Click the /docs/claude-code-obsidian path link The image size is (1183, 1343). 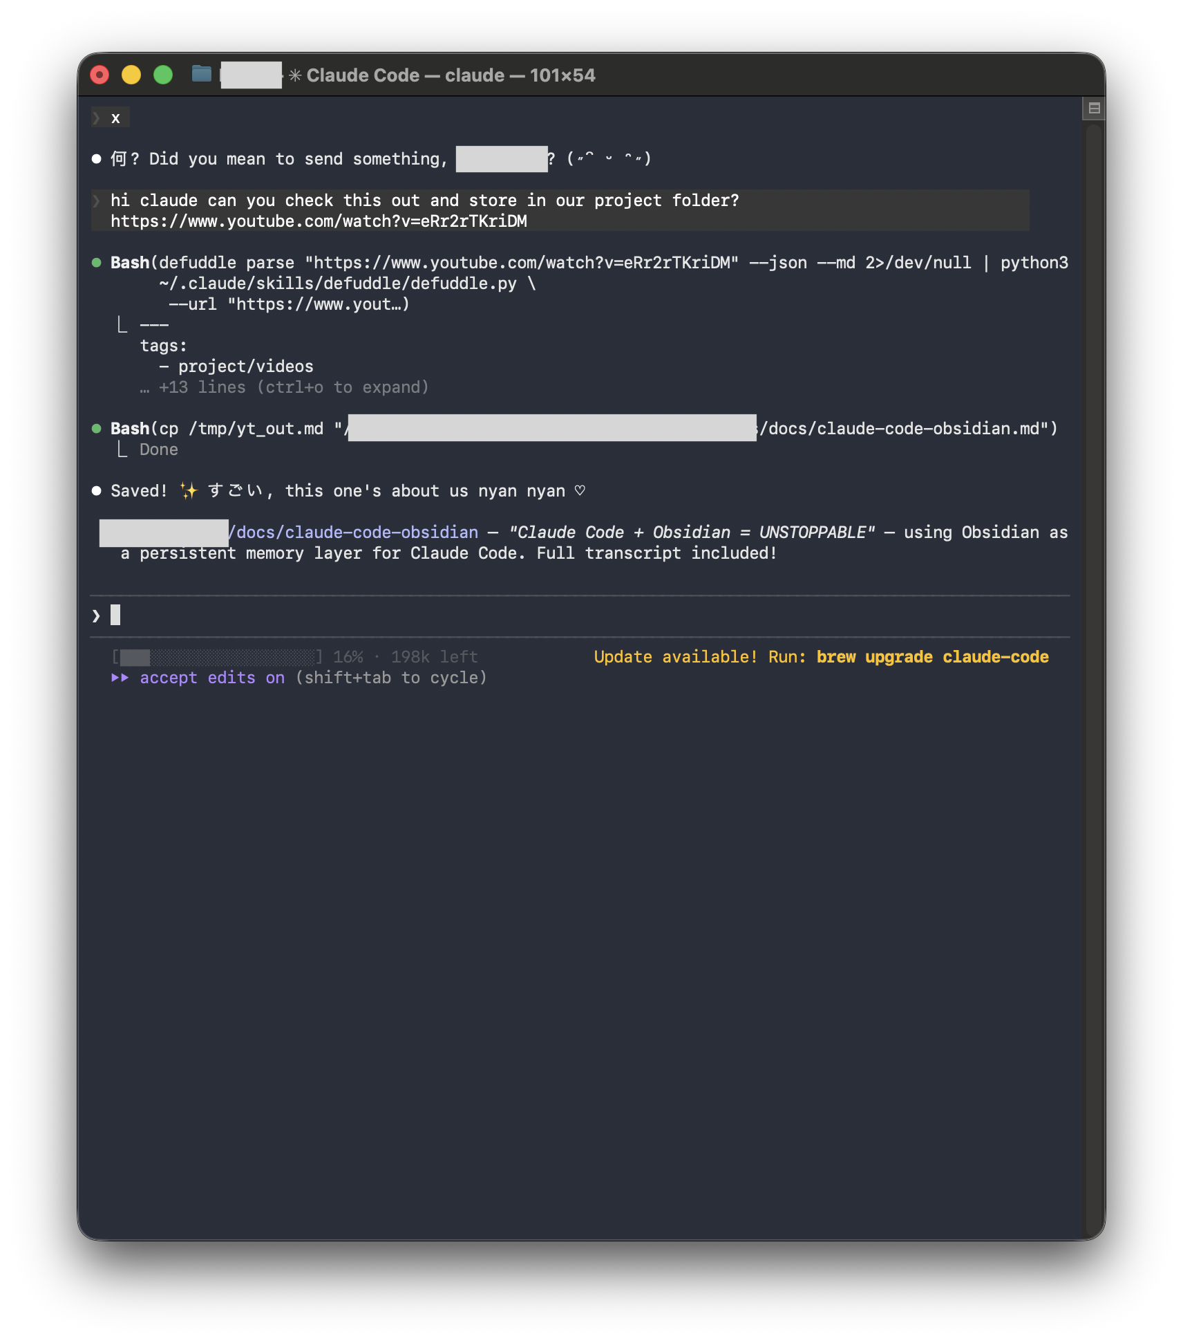pyautogui.click(x=353, y=532)
